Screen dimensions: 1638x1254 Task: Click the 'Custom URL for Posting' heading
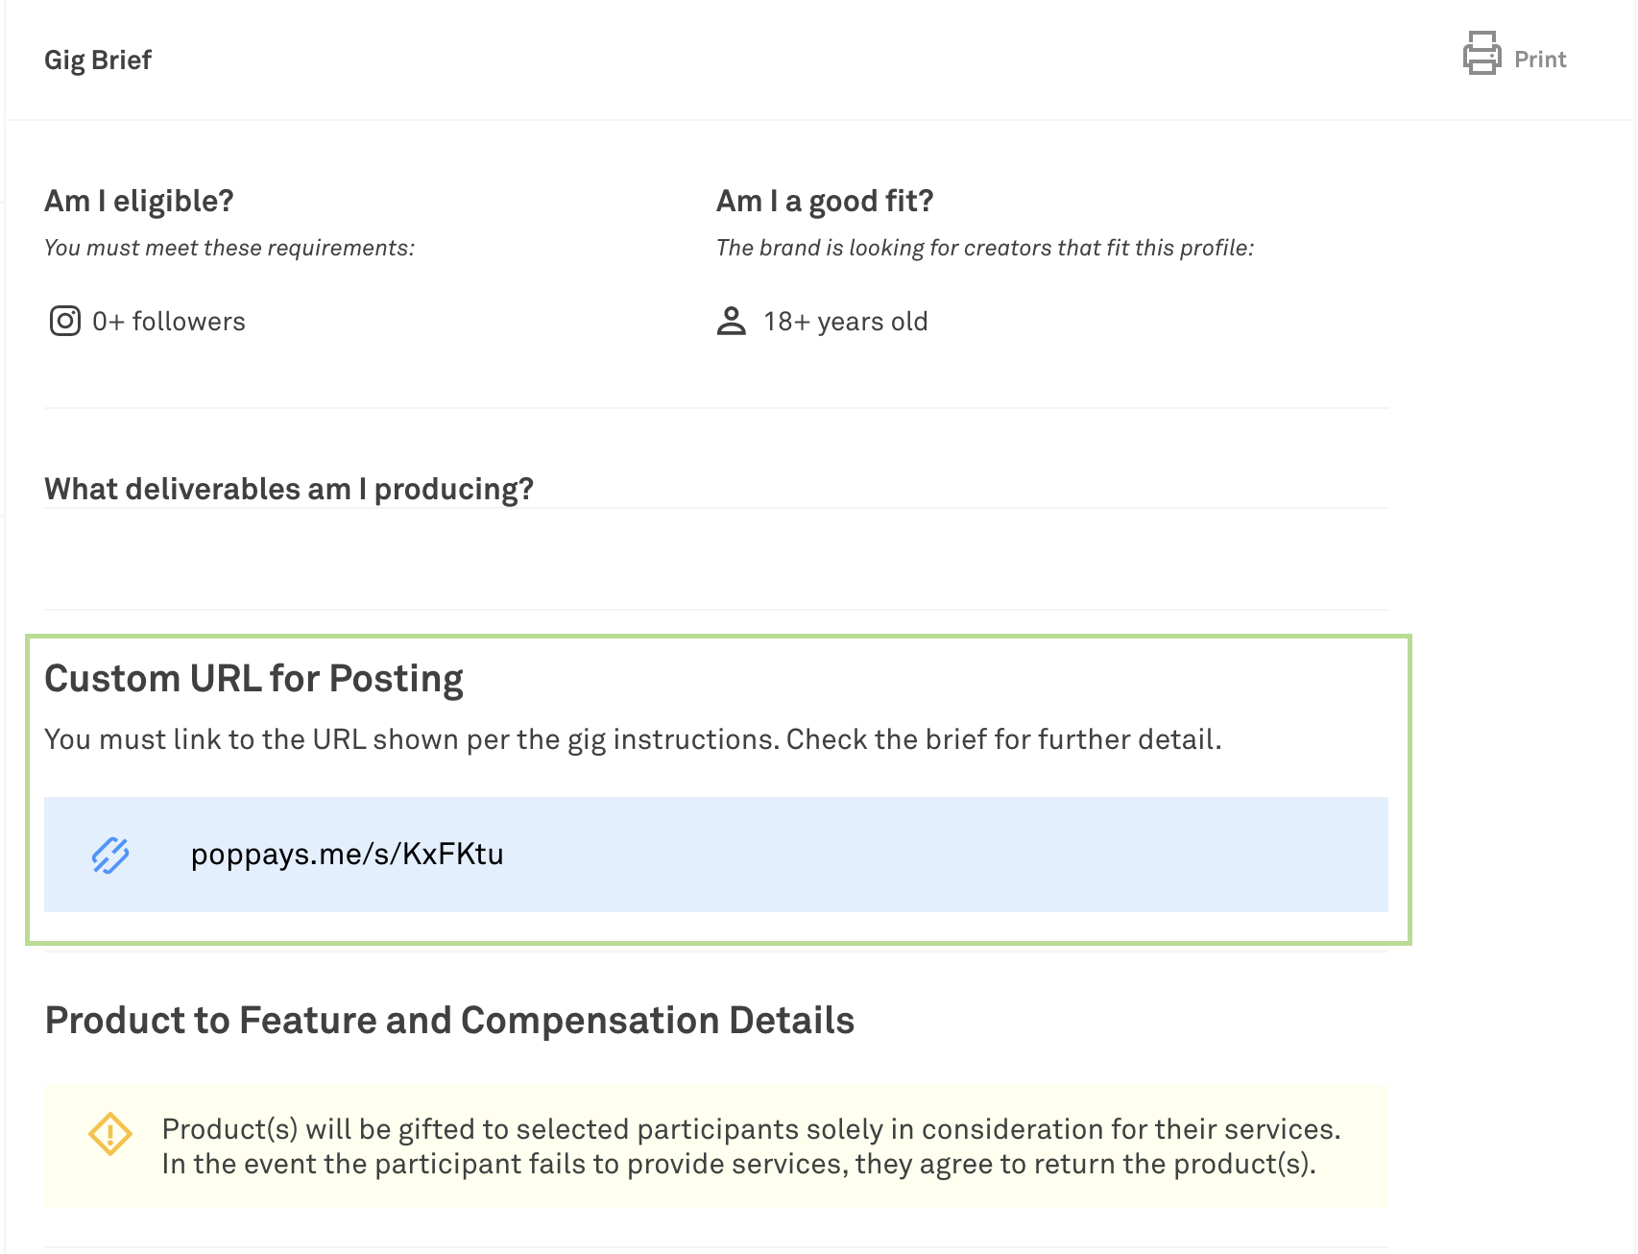(x=253, y=679)
